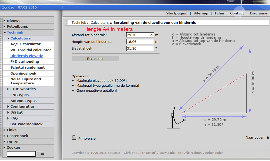Expand the Nieuws menu section
270x161 pixels.
(x=13, y=21)
